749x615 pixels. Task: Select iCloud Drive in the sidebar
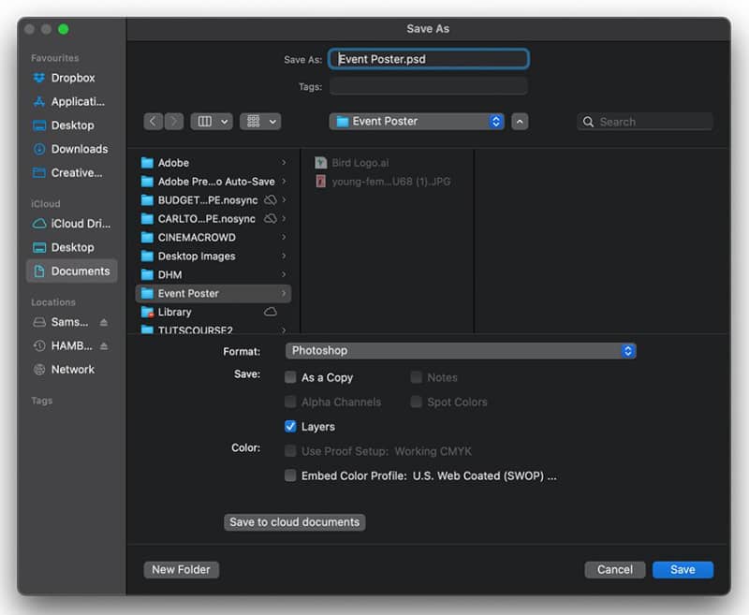pos(71,224)
